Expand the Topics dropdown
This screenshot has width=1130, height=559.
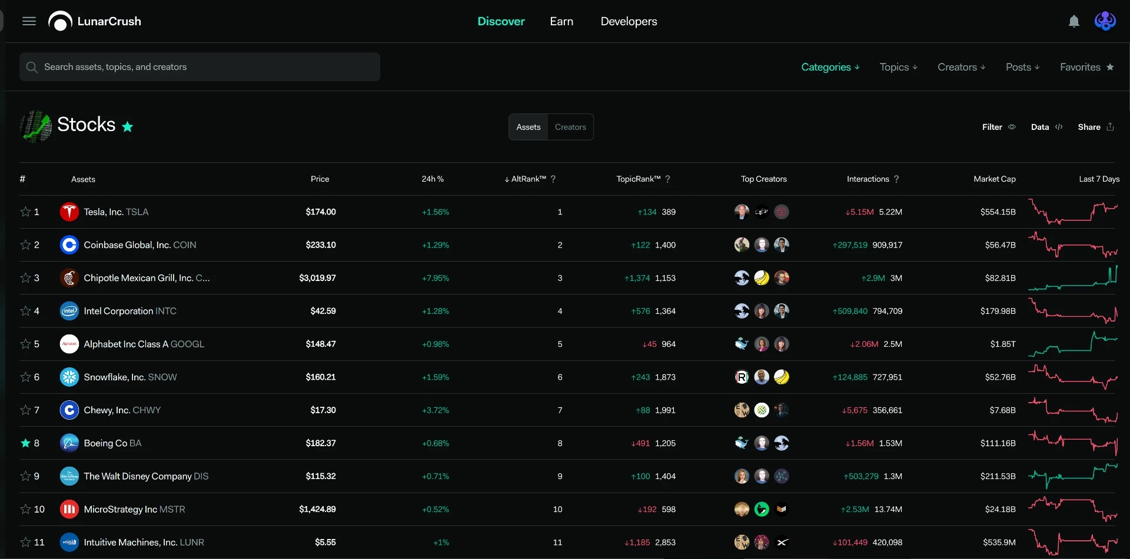click(x=899, y=67)
